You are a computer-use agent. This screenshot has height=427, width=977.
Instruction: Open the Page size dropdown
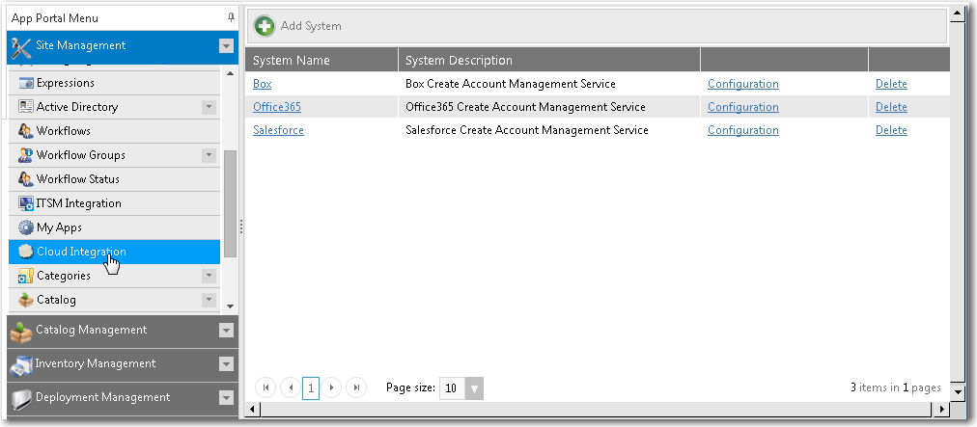(474, 387)
